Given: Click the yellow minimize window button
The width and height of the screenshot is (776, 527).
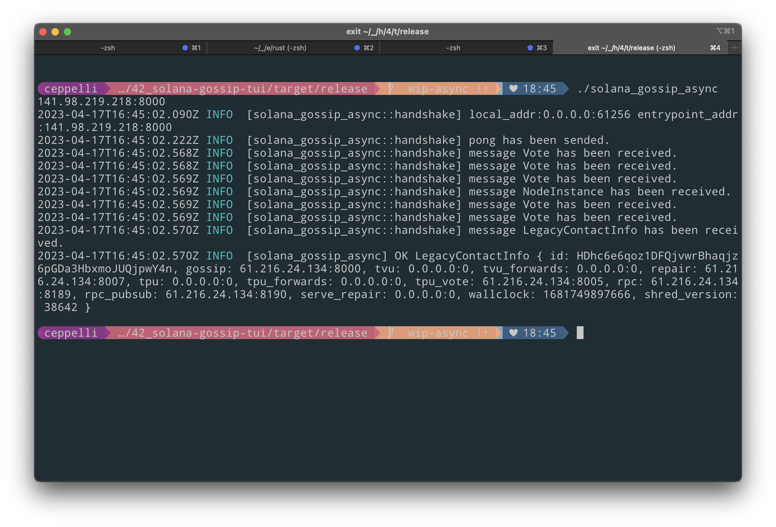Looking at the screenshot, I should 55,32.
